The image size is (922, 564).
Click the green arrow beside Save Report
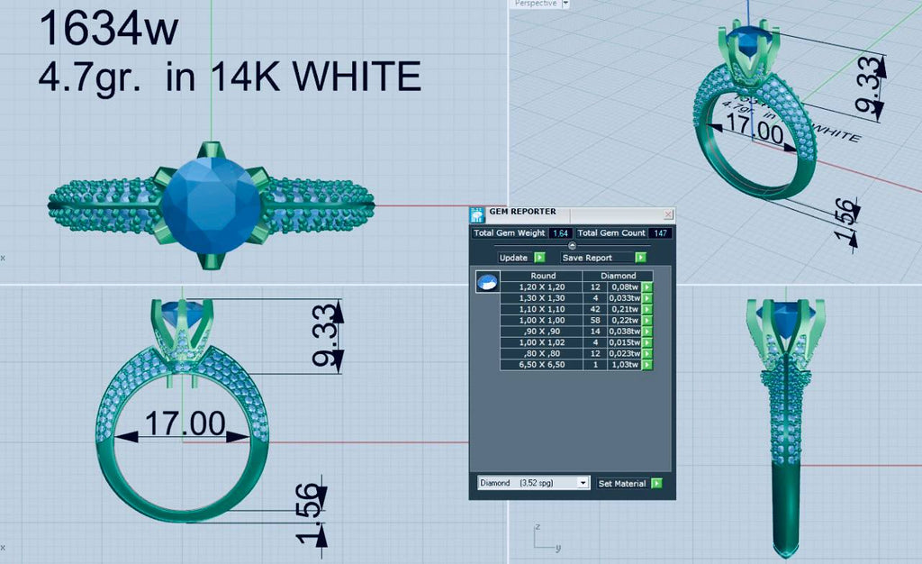tap(641, 257)
